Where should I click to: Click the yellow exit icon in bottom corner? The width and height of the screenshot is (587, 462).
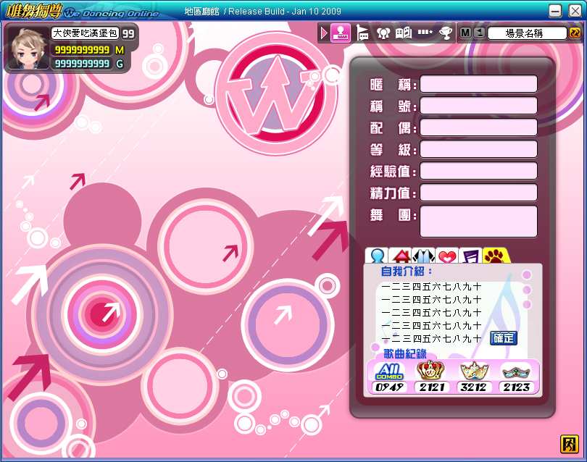pos(570,444)
